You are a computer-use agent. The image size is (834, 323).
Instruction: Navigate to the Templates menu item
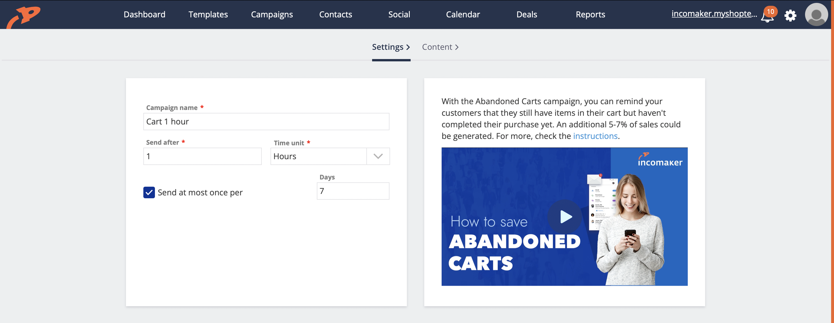tap(207, 14)
